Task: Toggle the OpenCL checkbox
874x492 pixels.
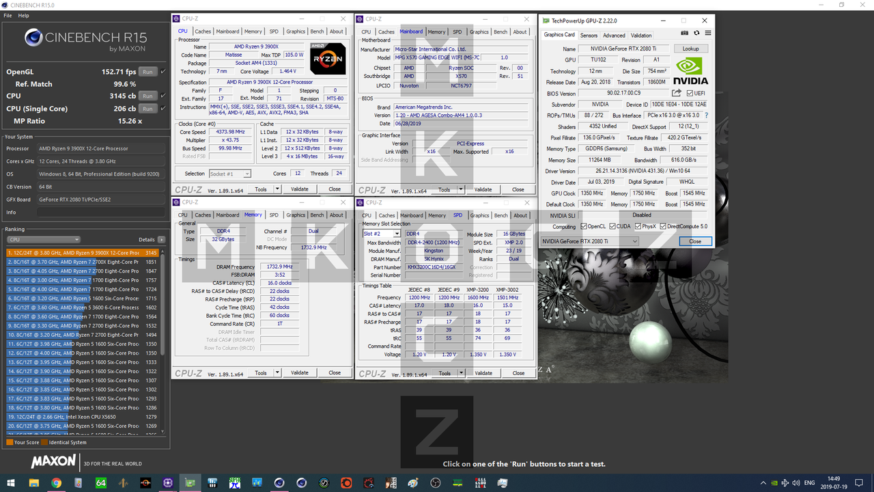Action: click(583, 226)
